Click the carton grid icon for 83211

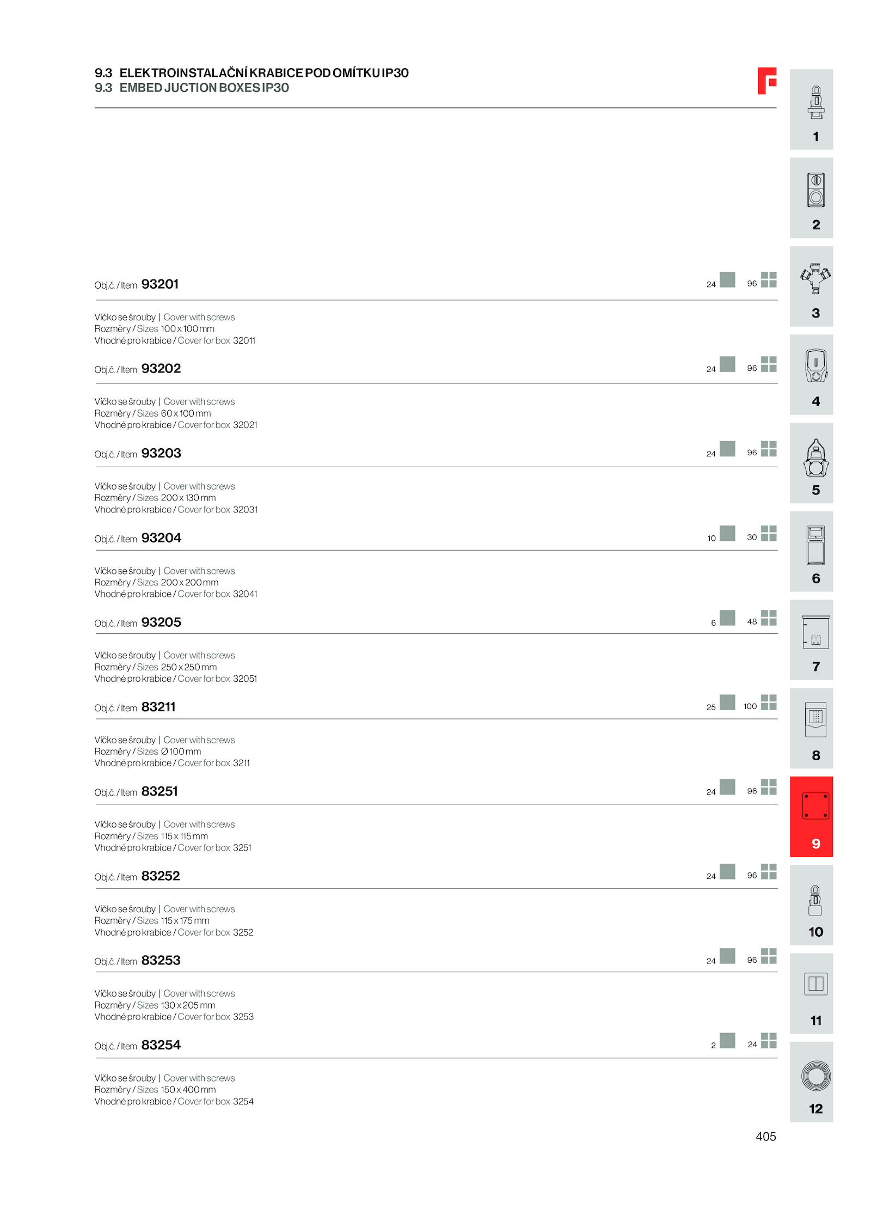point(768,702)
